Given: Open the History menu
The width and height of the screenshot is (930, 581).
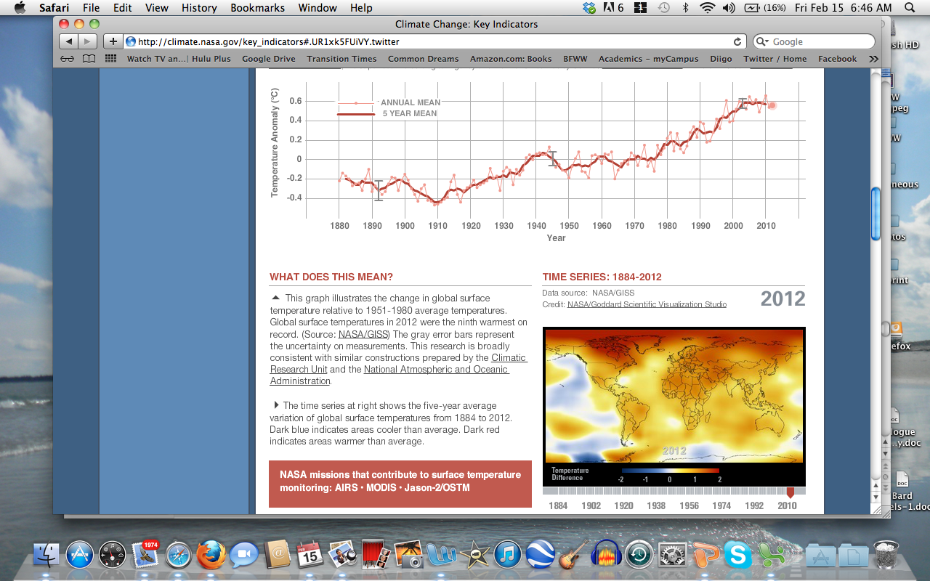Looking at the screenshot, I should [199, 8].
